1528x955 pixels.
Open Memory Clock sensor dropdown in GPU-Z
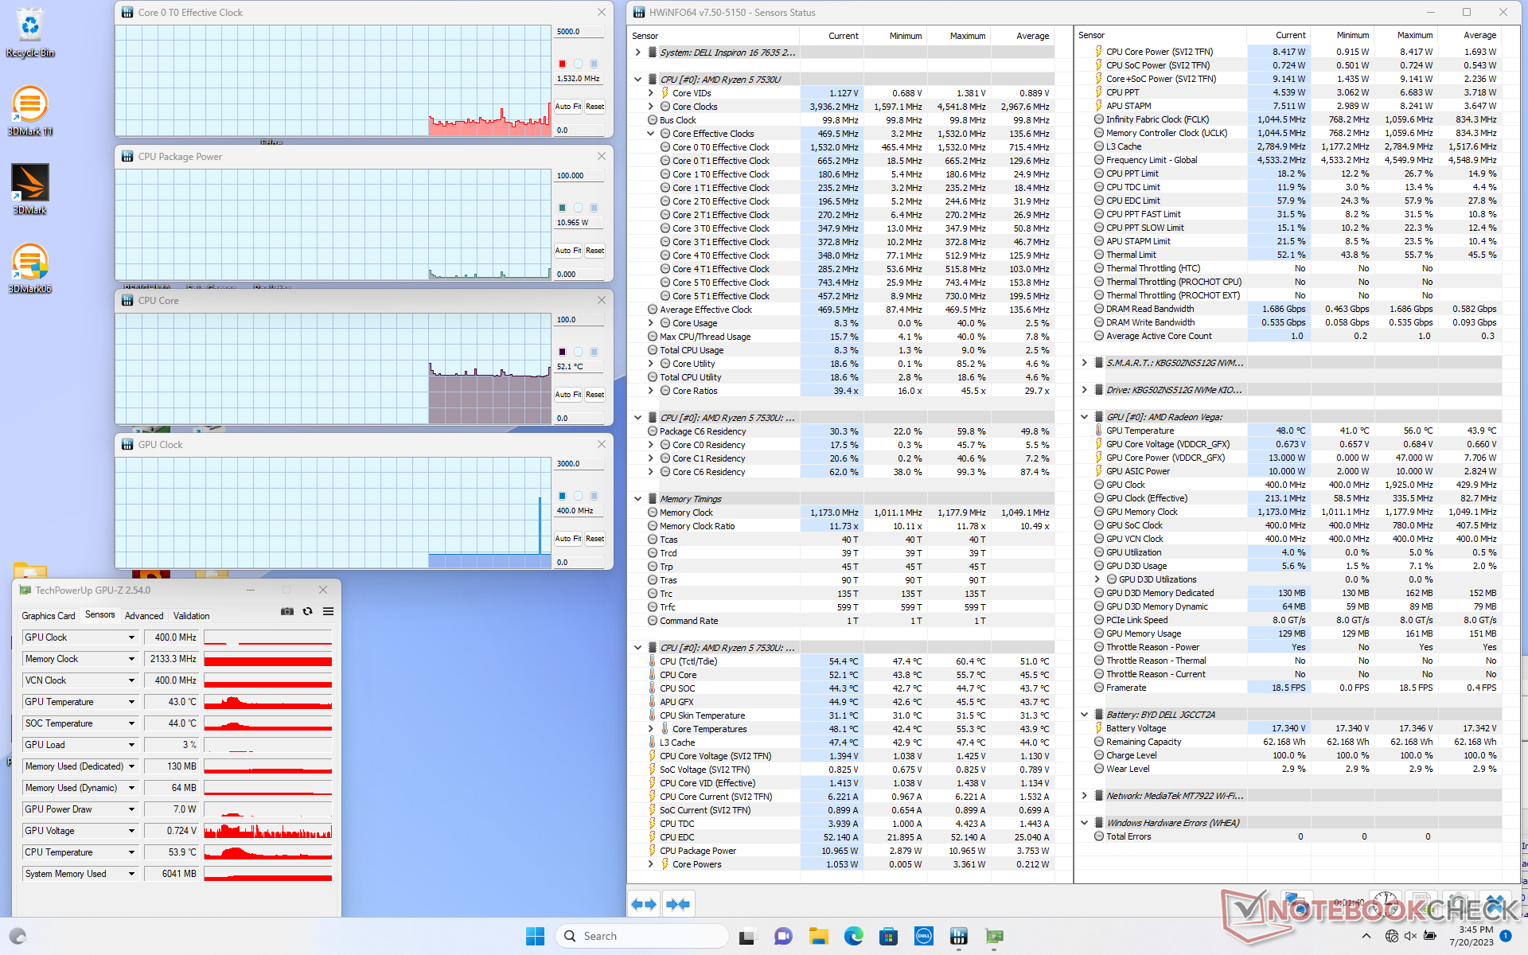tap(131, 659)
